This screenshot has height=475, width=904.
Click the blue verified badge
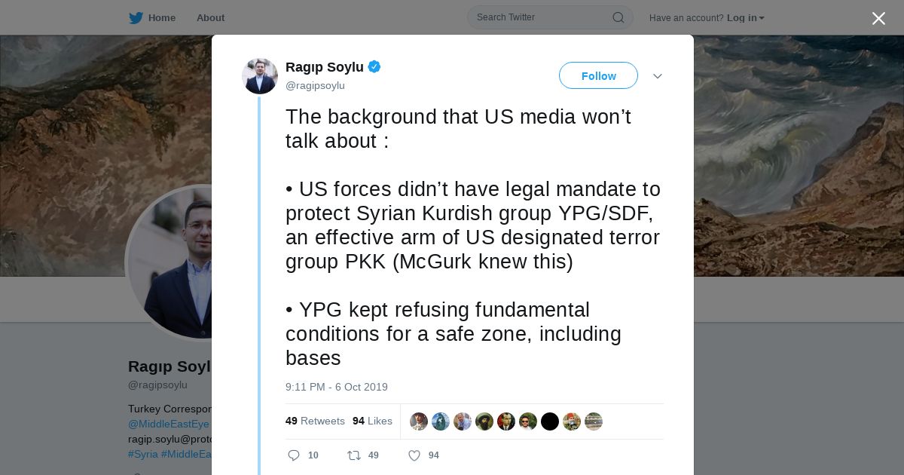pos(374,67)
